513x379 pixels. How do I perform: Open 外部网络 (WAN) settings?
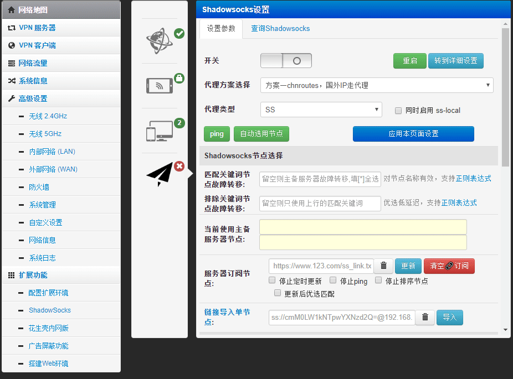[61, 169]
